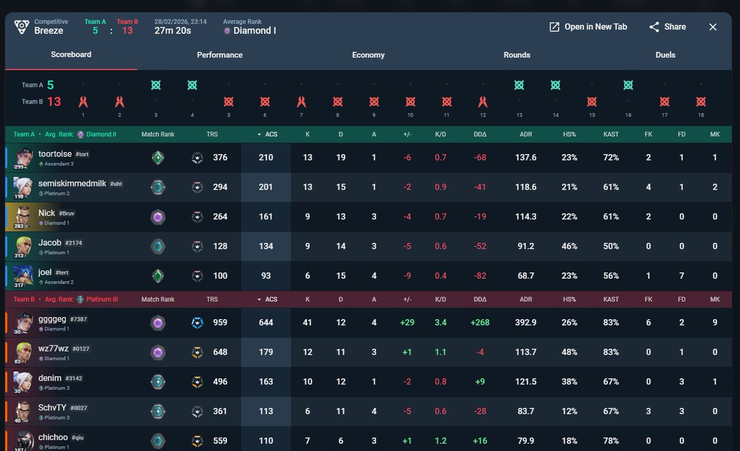The height and width of the screenshot is (451, 740).
Task: Switch to the Performance tab
Action: (x=220, y=55)
